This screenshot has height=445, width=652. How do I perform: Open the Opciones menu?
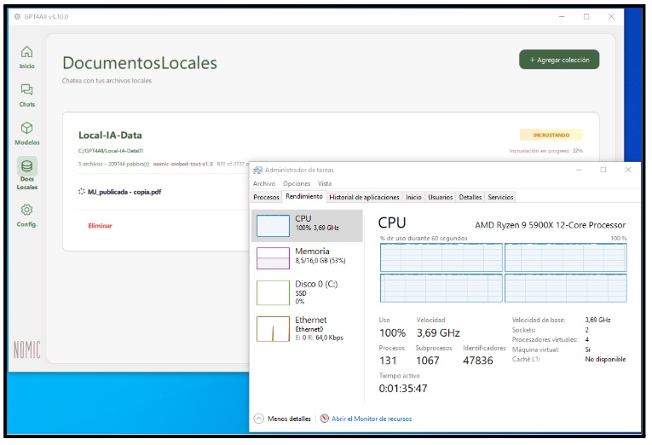297,183
